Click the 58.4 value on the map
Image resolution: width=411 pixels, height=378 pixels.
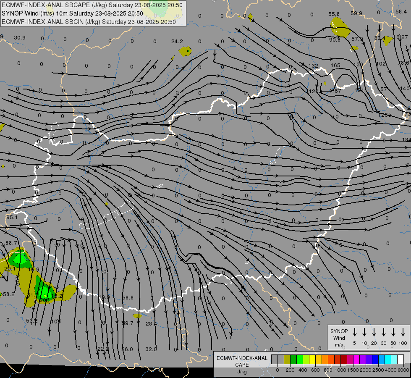(401, 11)
